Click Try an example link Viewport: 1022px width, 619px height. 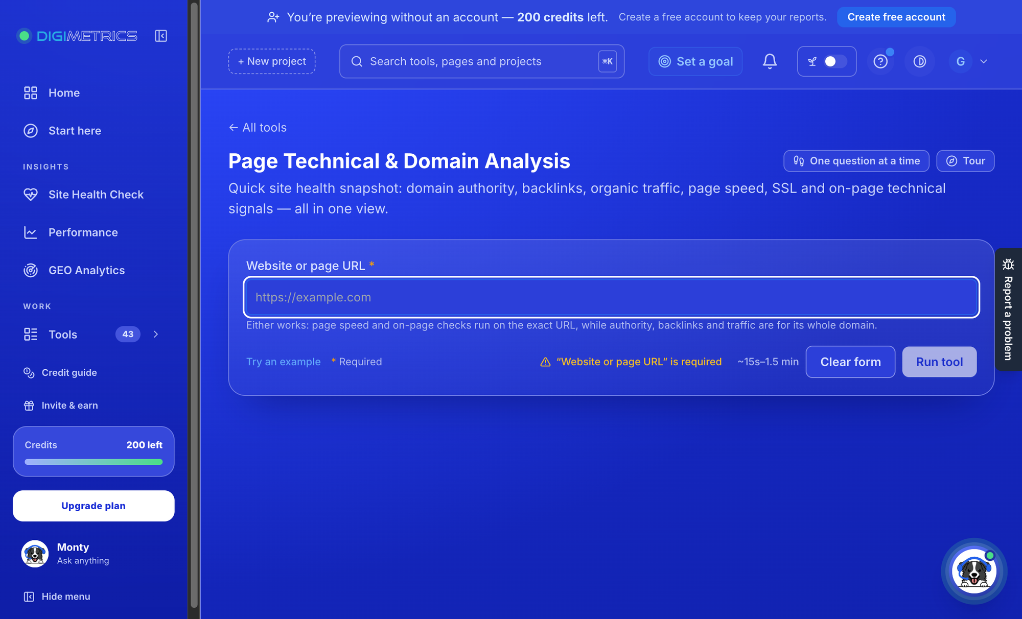click(284, 362)
